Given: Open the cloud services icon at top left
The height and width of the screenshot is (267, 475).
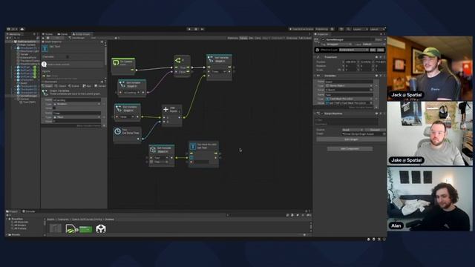Looking at the screenshot, I should coord(22,29).
